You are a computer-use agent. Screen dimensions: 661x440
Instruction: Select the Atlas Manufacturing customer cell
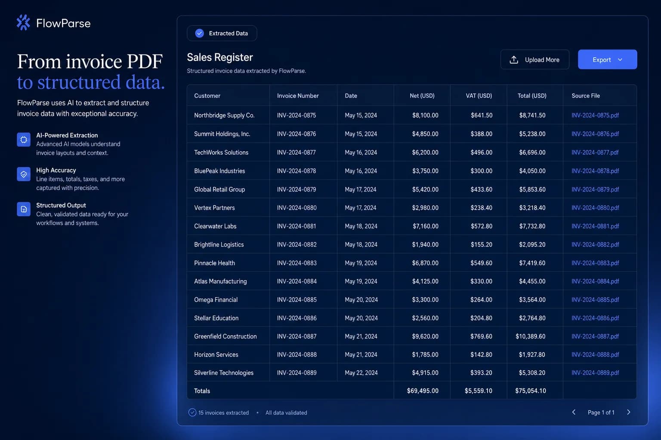(x=228, y=281)
